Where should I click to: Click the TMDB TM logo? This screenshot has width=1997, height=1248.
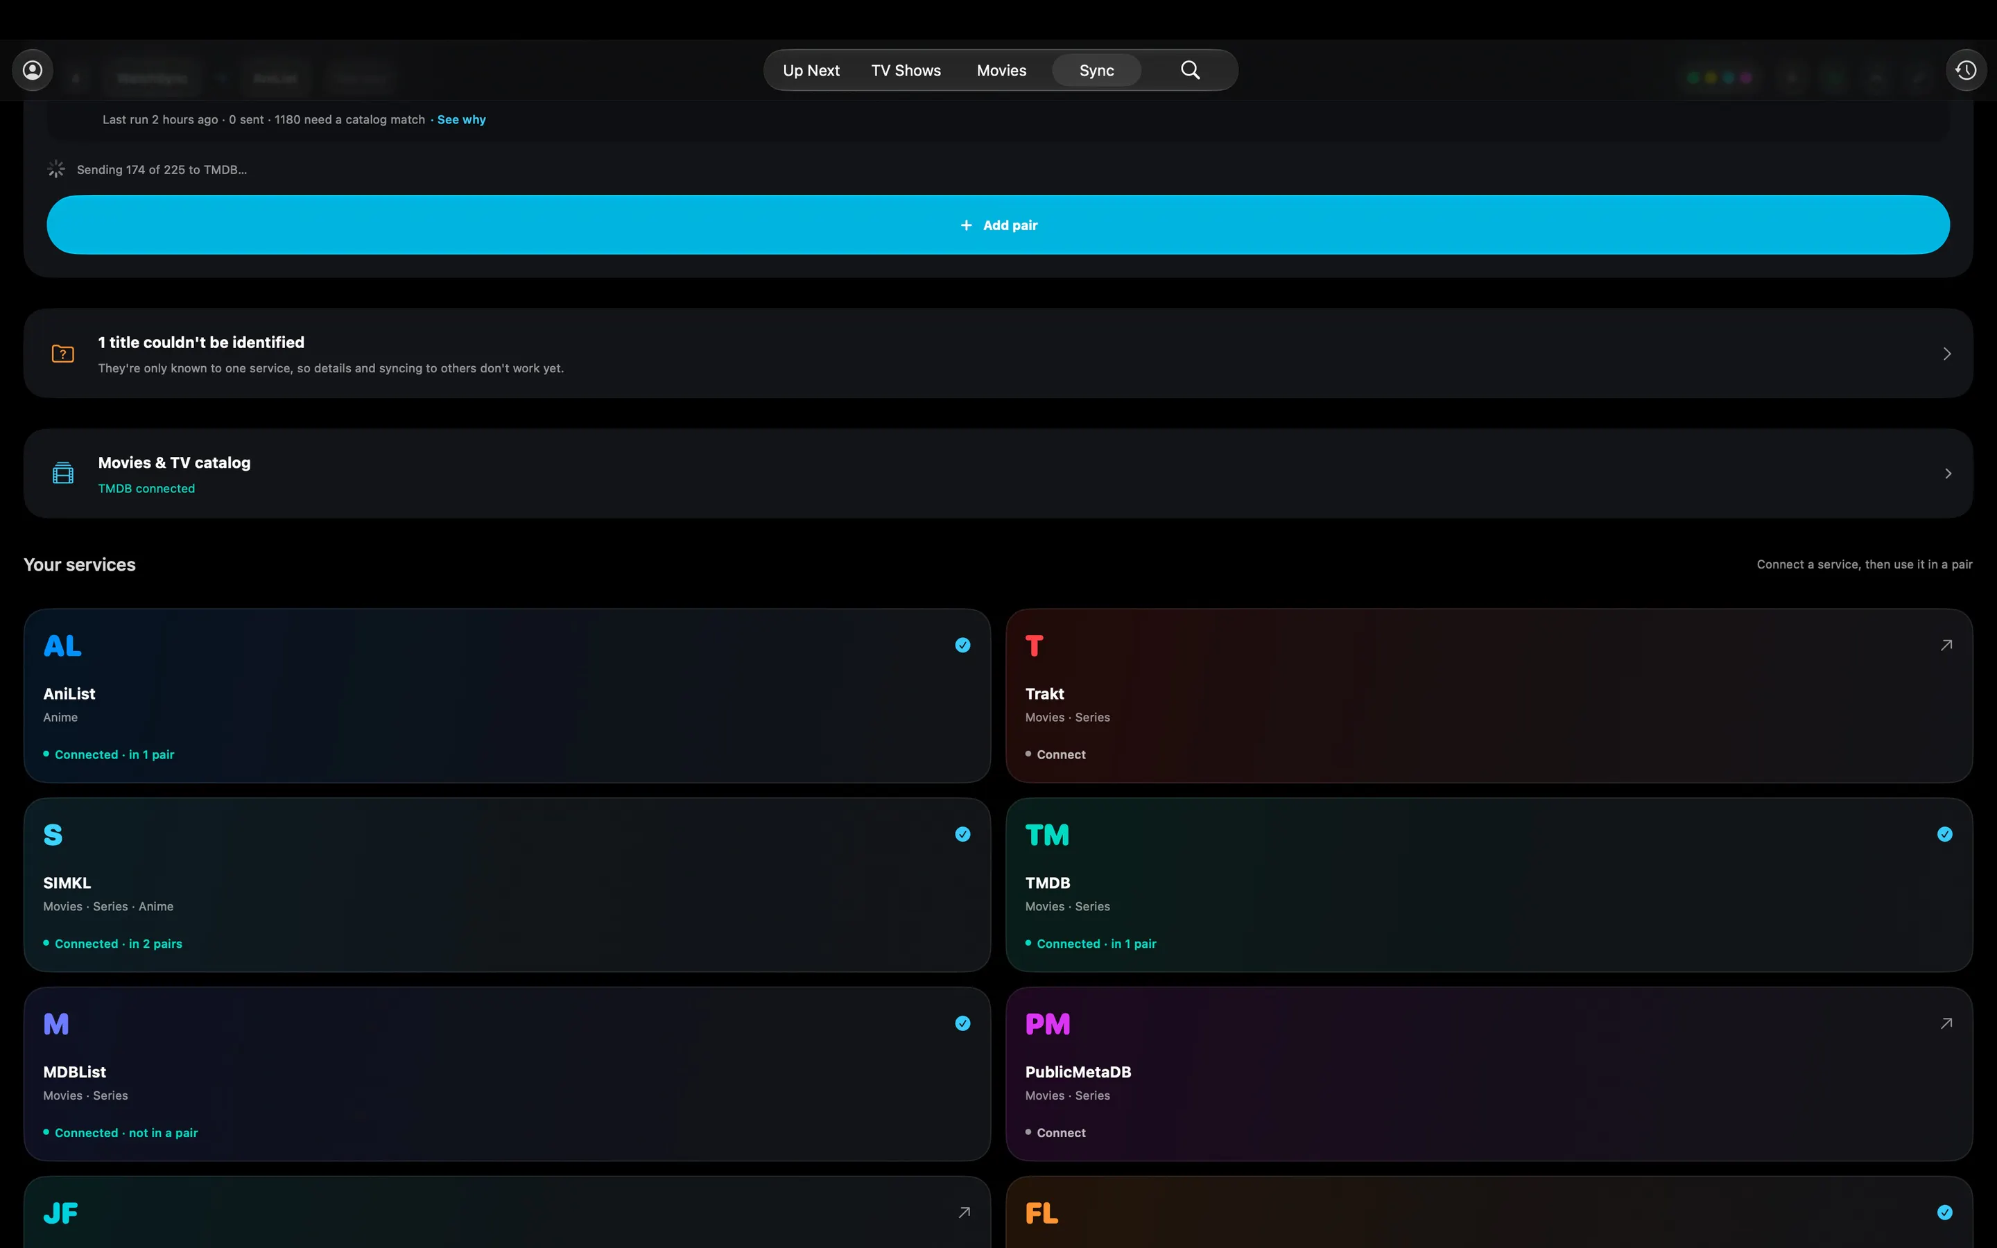(1047, 835)
